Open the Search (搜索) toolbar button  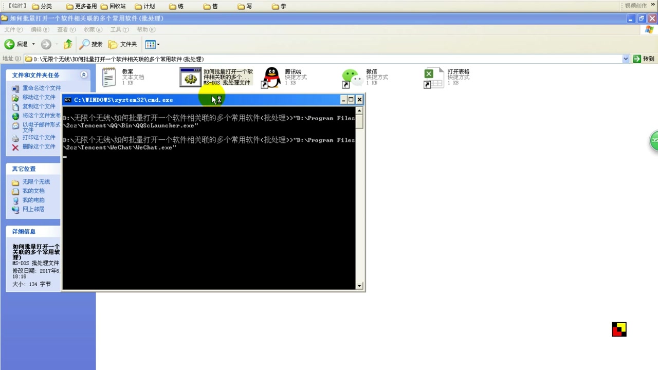click(x=92, y=44)
